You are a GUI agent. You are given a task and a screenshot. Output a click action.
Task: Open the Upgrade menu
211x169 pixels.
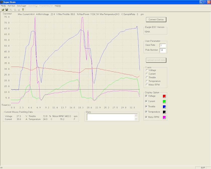[33, 6]
